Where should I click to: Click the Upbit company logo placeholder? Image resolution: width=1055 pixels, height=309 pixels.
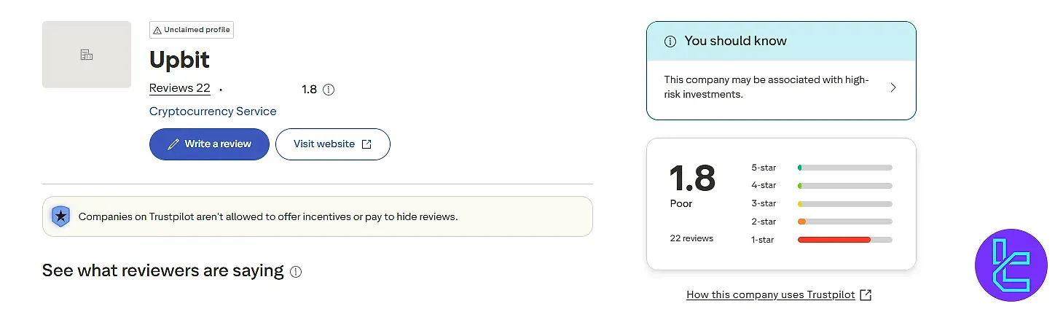click(86, 55)
